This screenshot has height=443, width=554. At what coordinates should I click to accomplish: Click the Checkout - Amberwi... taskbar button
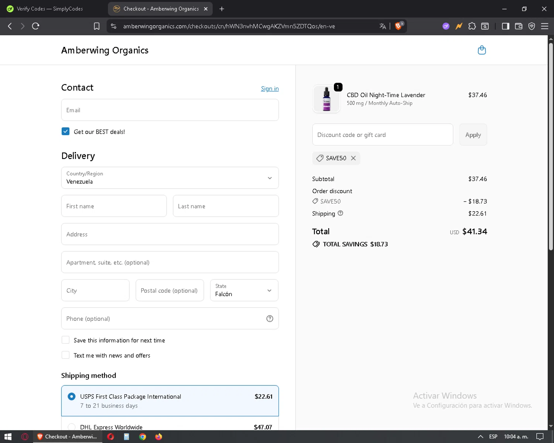(x=67, y=437)
